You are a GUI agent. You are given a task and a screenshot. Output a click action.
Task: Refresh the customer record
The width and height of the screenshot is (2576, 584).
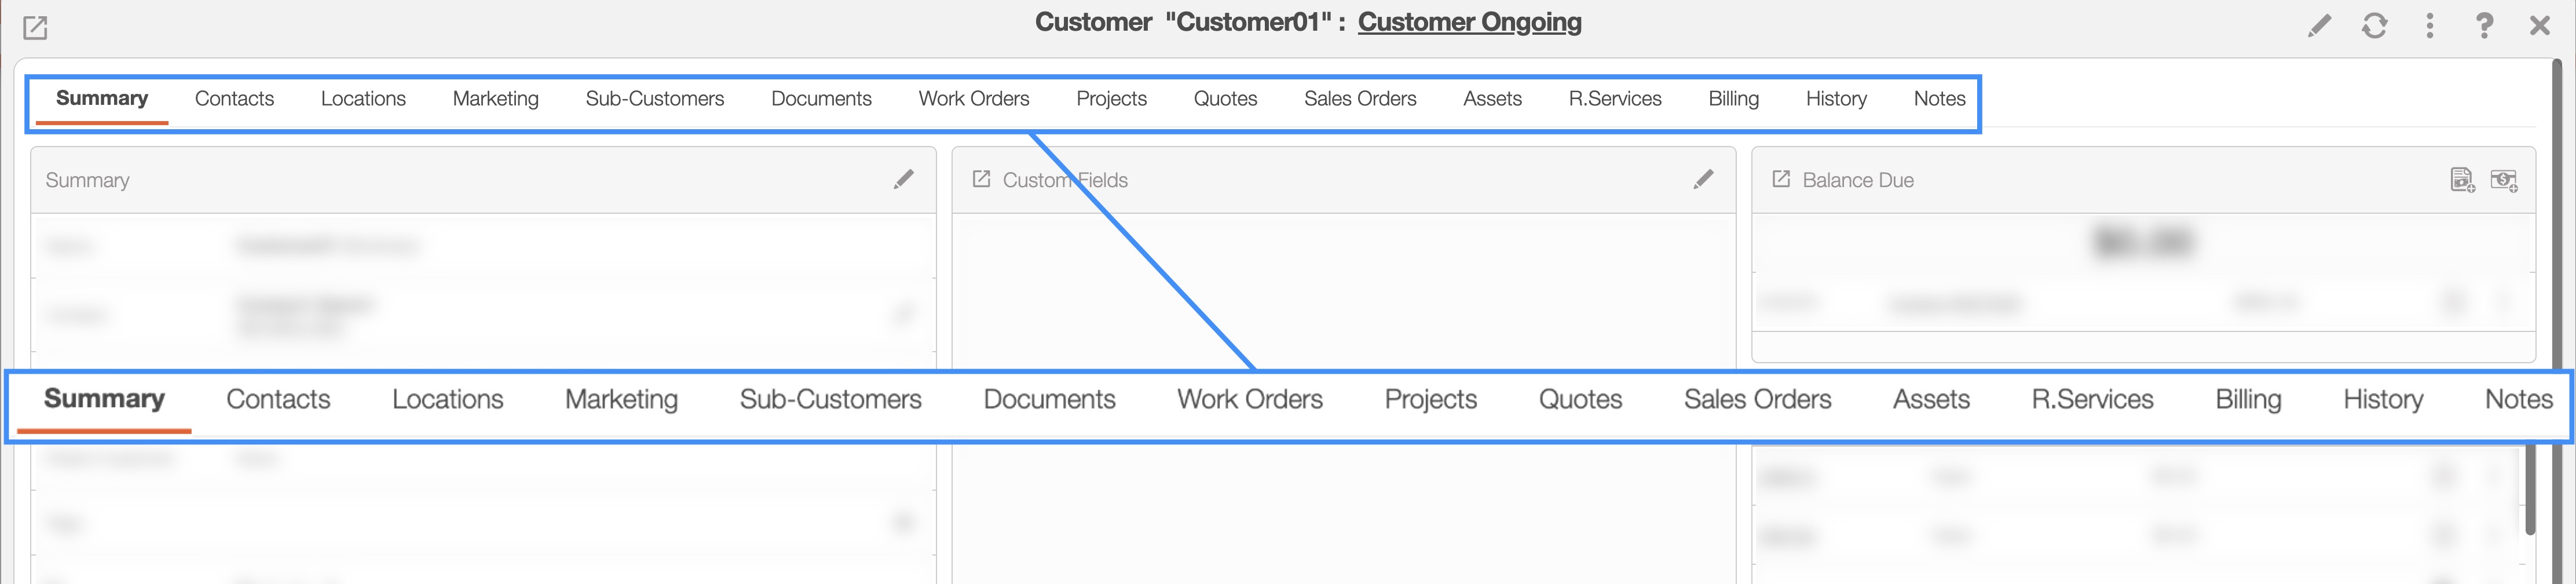pyautogui.click(x=2374, y=26)
